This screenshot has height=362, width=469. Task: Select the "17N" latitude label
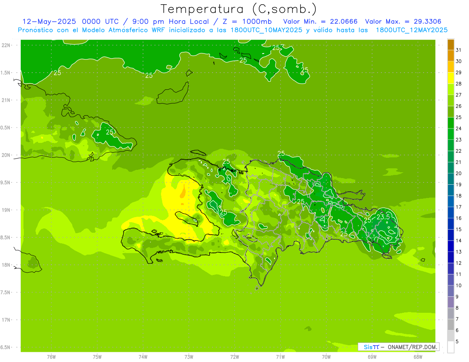tap(6, 320)
